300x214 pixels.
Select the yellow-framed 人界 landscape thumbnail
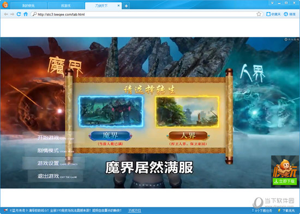(188, 111)
